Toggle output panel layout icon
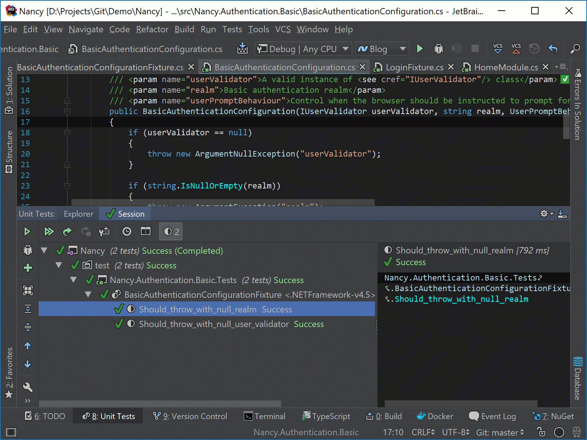 coord(145,231)
